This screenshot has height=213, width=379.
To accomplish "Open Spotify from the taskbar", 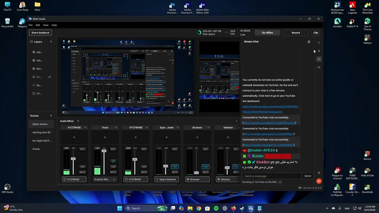I will pos(216,208).
